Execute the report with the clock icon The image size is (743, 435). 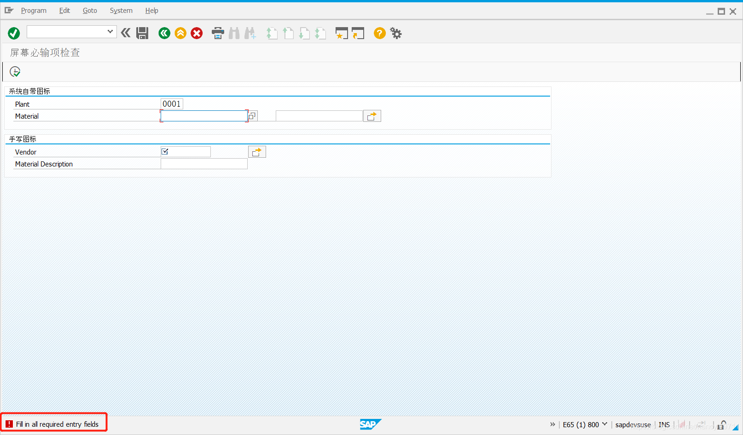pos(15,71)
